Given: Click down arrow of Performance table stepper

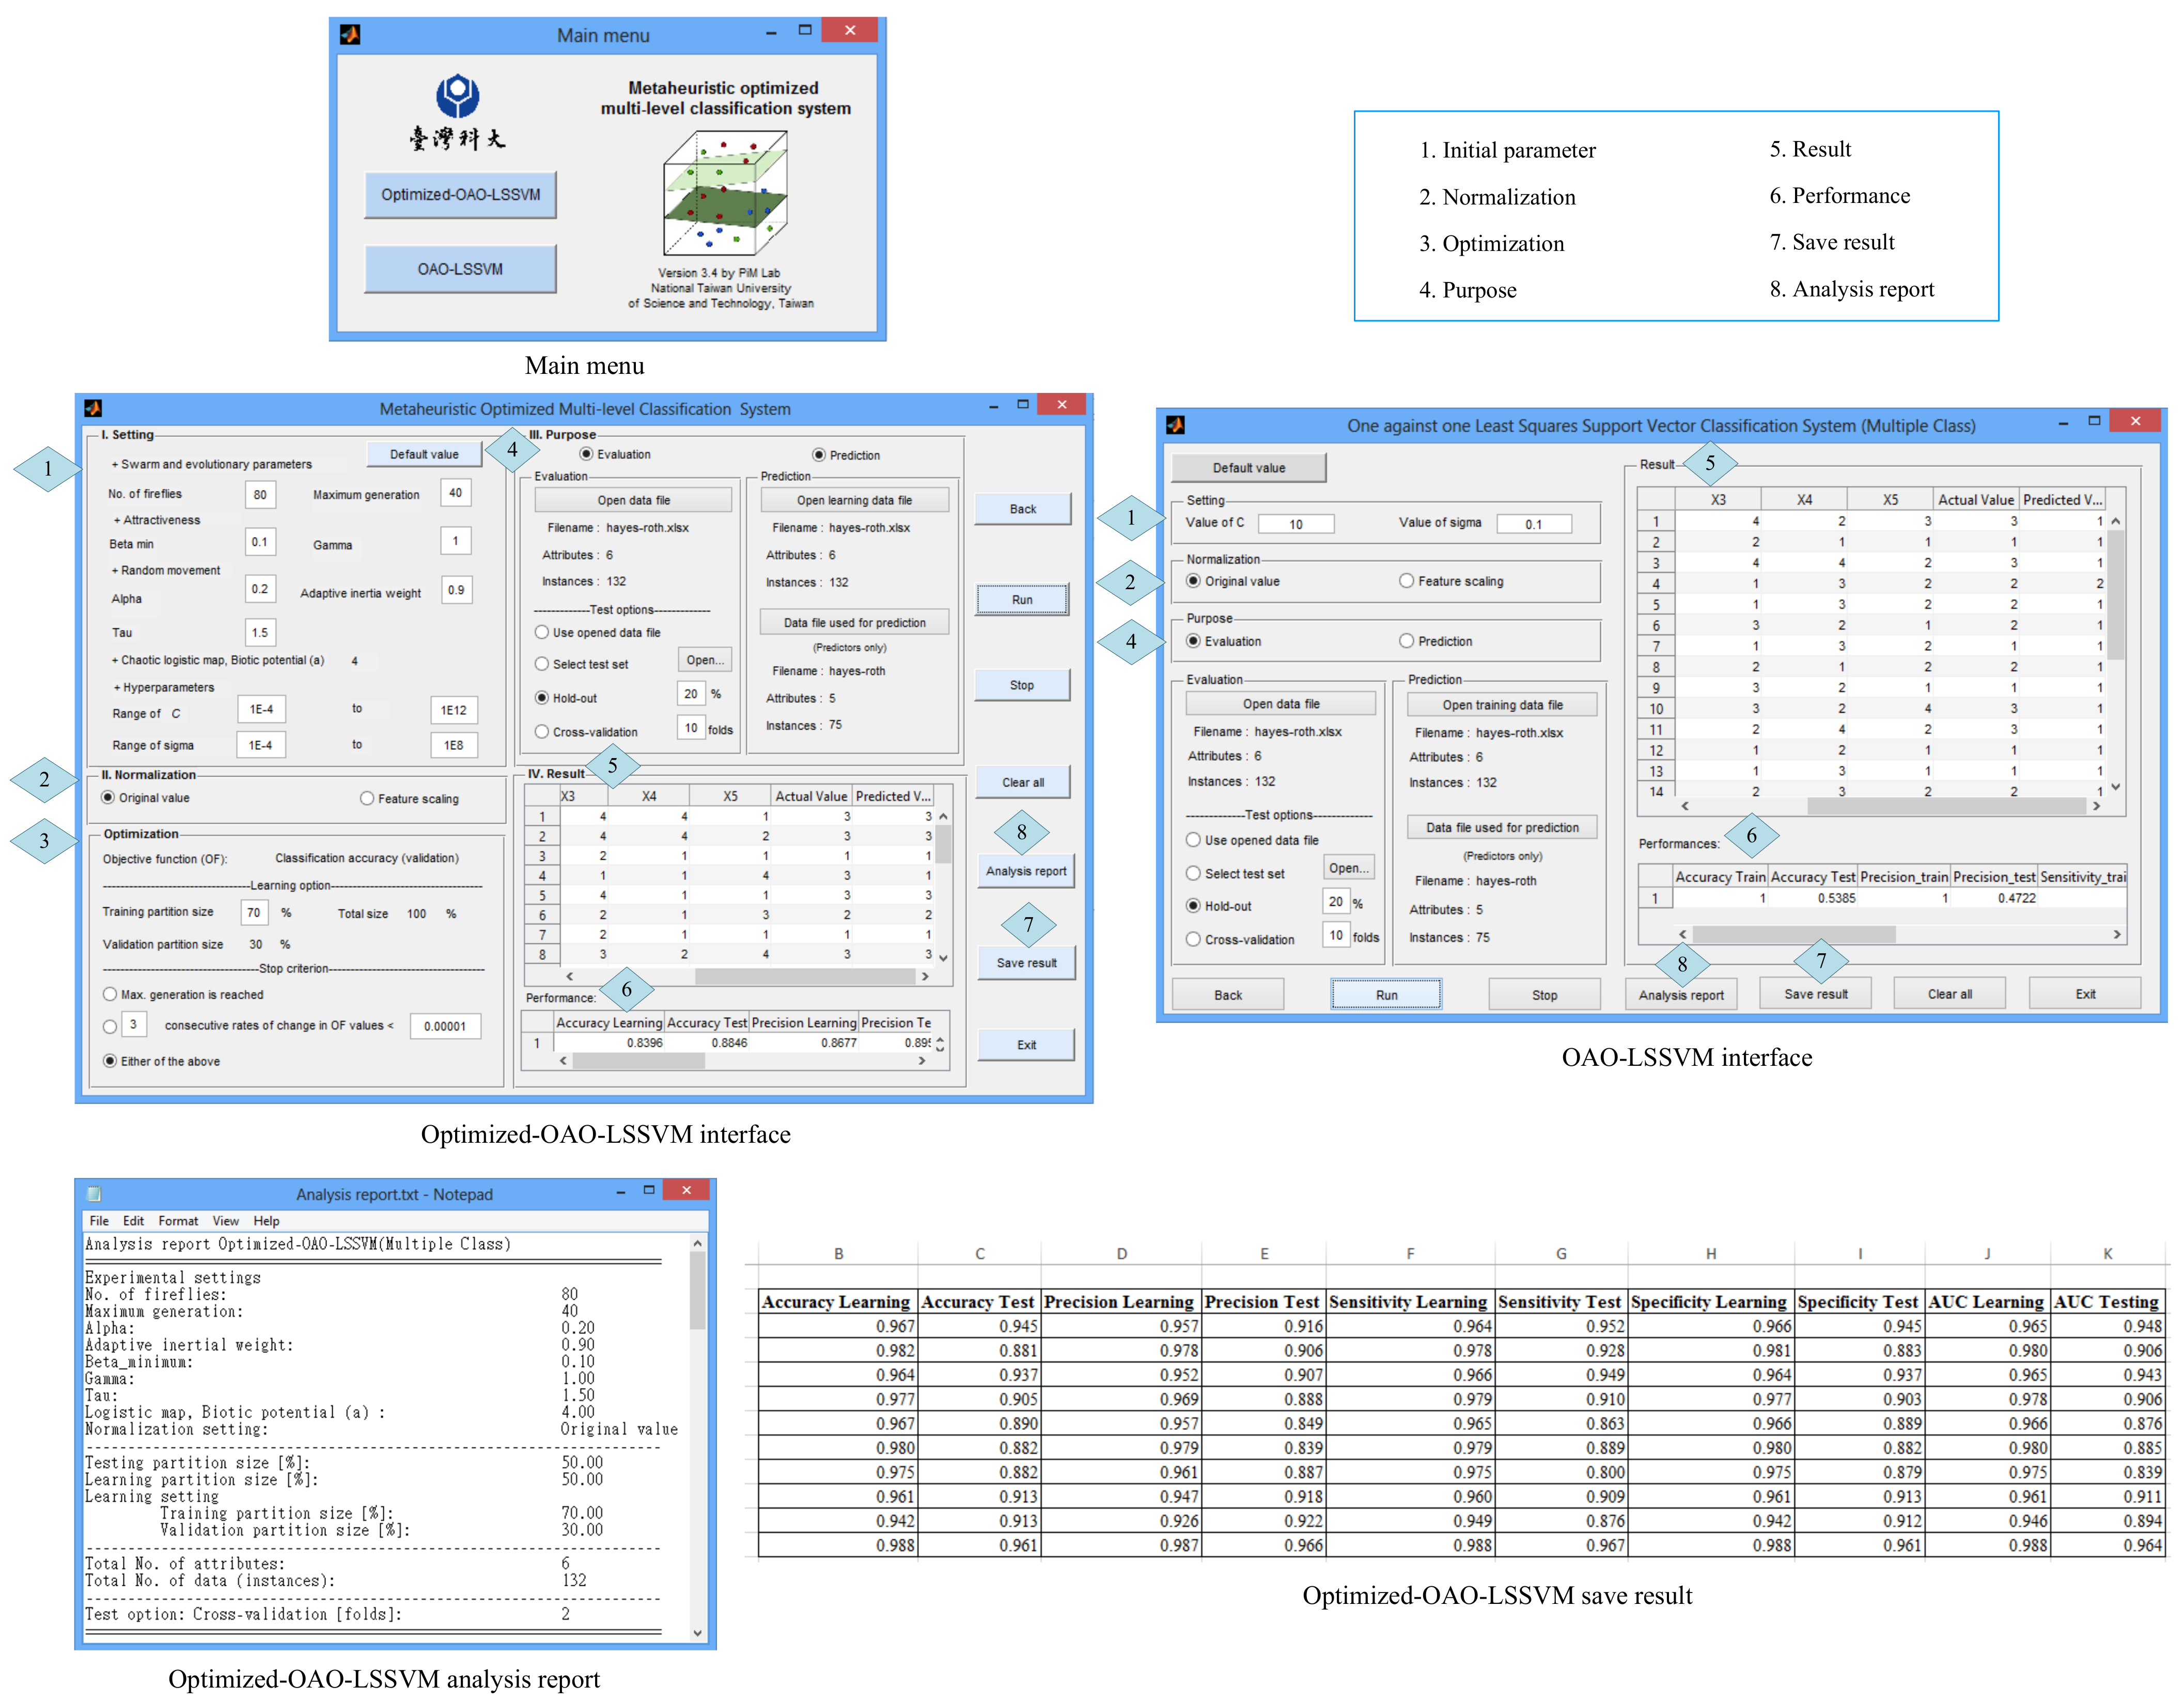Looking at the screenshot, I should coord(939,1048).
